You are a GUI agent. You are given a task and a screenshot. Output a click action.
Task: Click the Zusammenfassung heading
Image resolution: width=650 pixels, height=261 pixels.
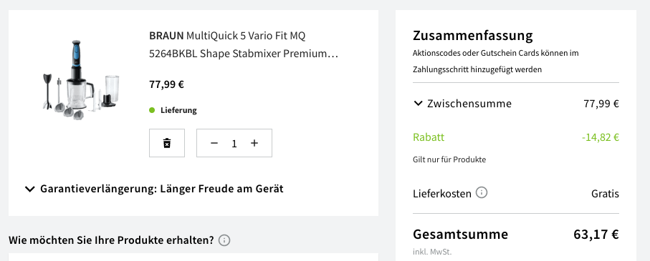click(x=472, y=36)
